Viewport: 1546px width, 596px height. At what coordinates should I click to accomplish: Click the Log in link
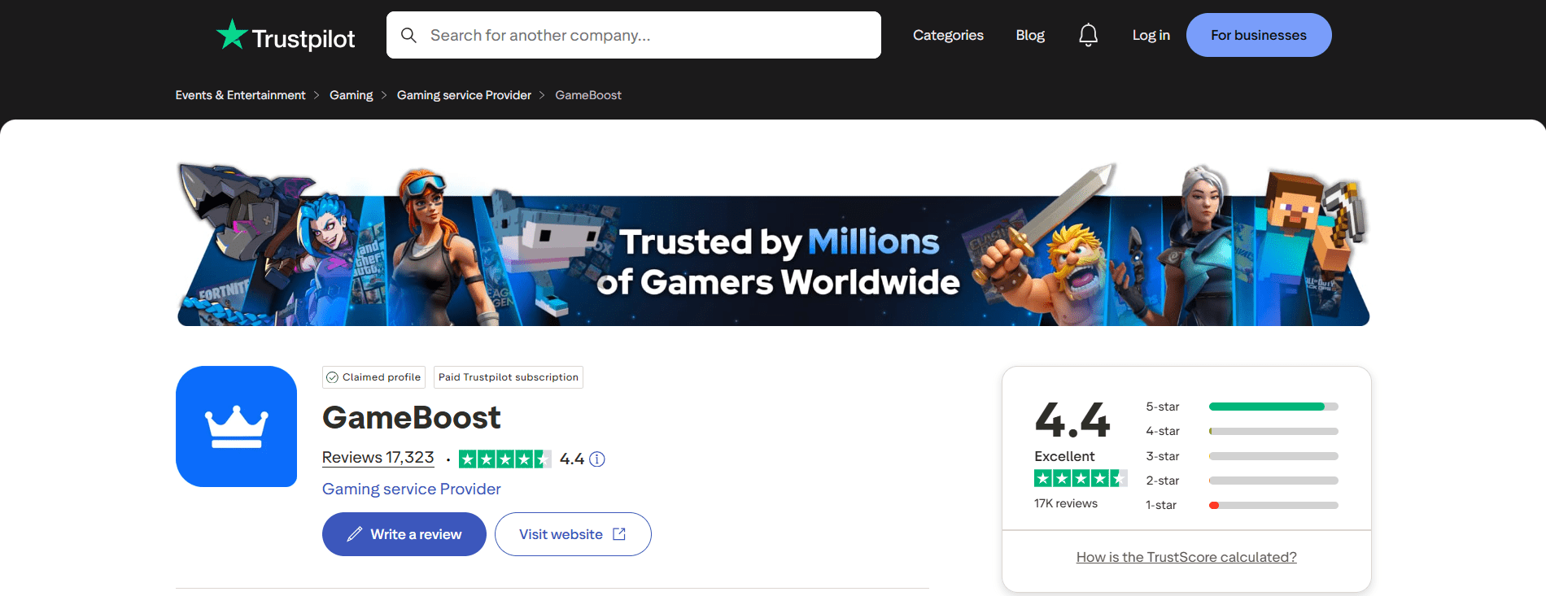click(x=1151, y=35)
